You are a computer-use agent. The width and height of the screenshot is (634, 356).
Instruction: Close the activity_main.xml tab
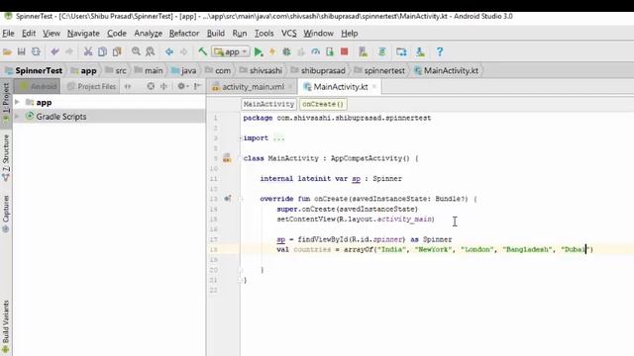290,86
